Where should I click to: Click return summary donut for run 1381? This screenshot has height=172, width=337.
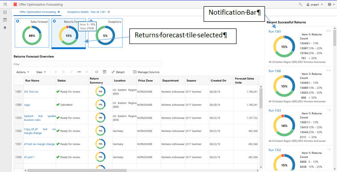tap(100, 92)
